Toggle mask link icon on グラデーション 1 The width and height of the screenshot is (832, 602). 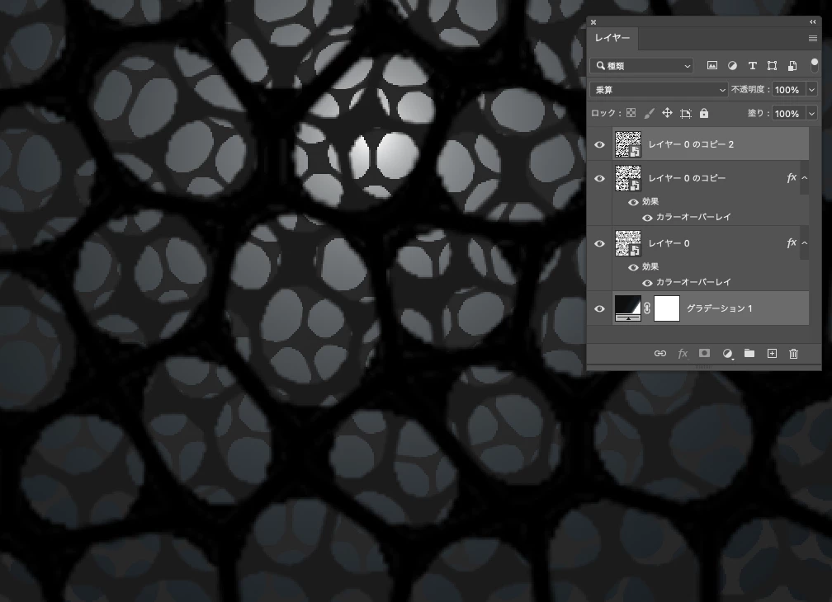pos(647,308)
